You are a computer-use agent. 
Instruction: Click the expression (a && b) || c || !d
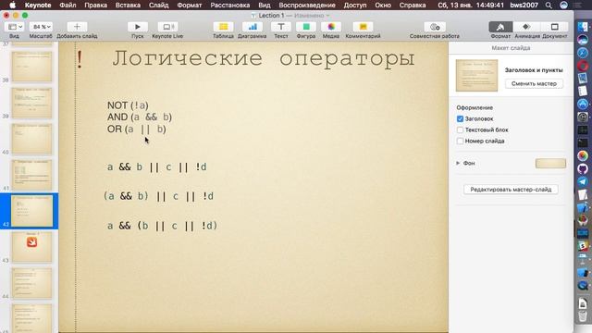pyautogui.click(x=158, y=196)
